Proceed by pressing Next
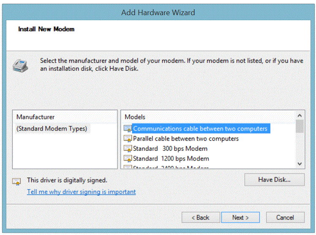Image resolution: width=316 pixels, height=235 pixels. [240, 217]
